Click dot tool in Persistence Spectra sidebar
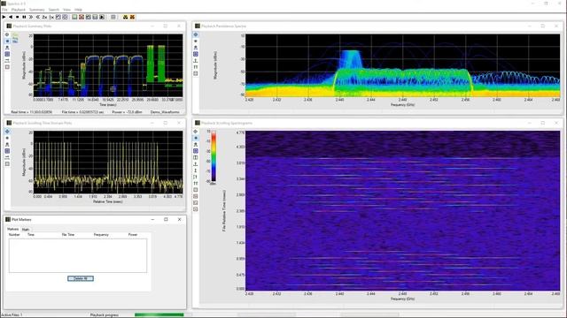Viewport: 567px width, 318px height. 196,42
